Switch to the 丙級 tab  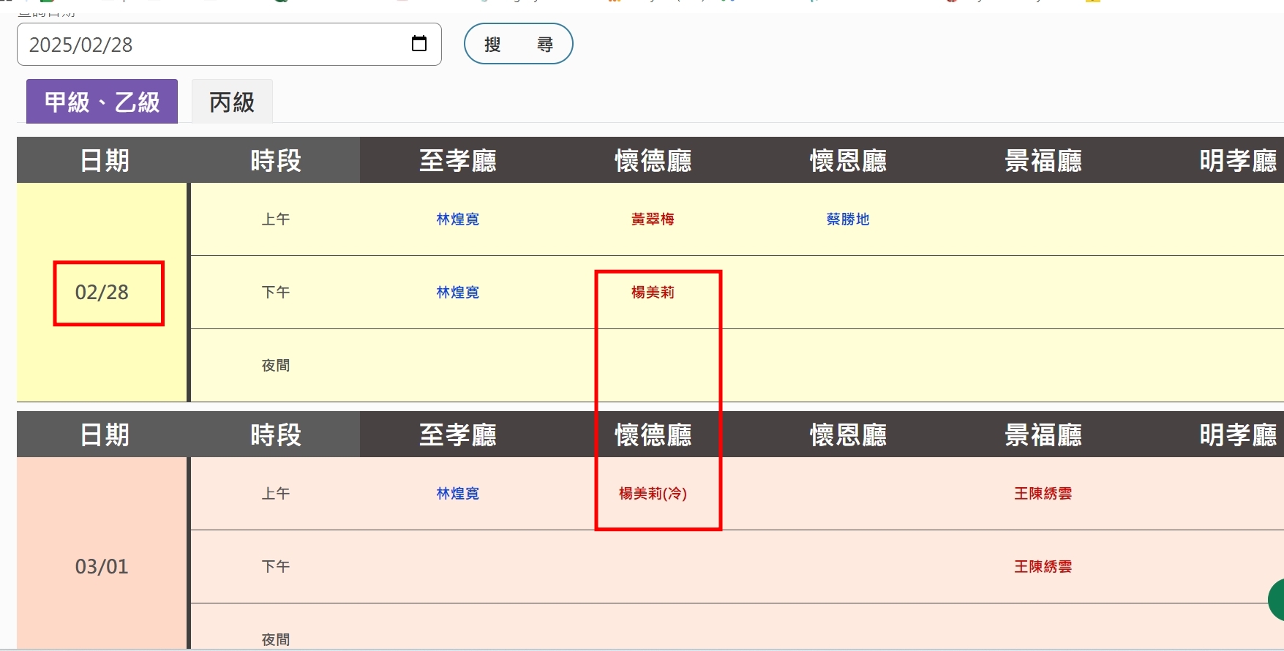click(232, 102)
